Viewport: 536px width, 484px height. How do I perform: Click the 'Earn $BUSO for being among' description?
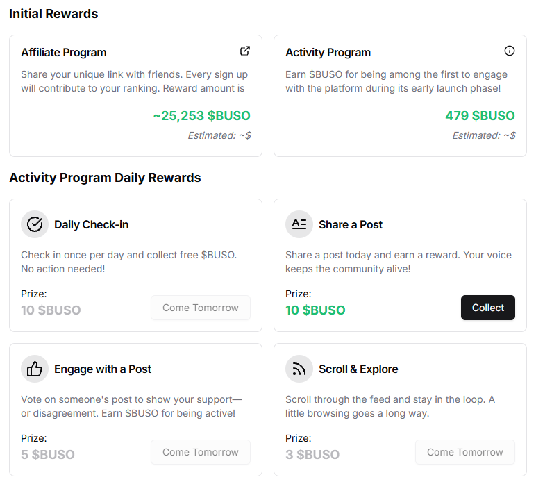[396, 81]
